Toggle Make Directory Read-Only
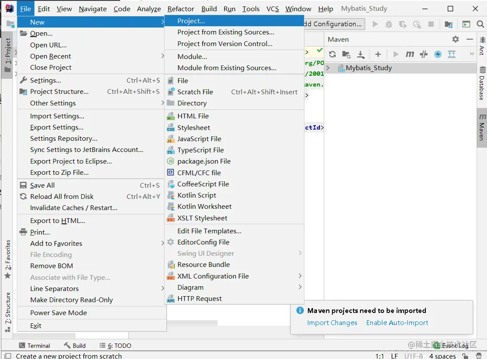Screen dimensions: 487x359 (x=91, y=300)
